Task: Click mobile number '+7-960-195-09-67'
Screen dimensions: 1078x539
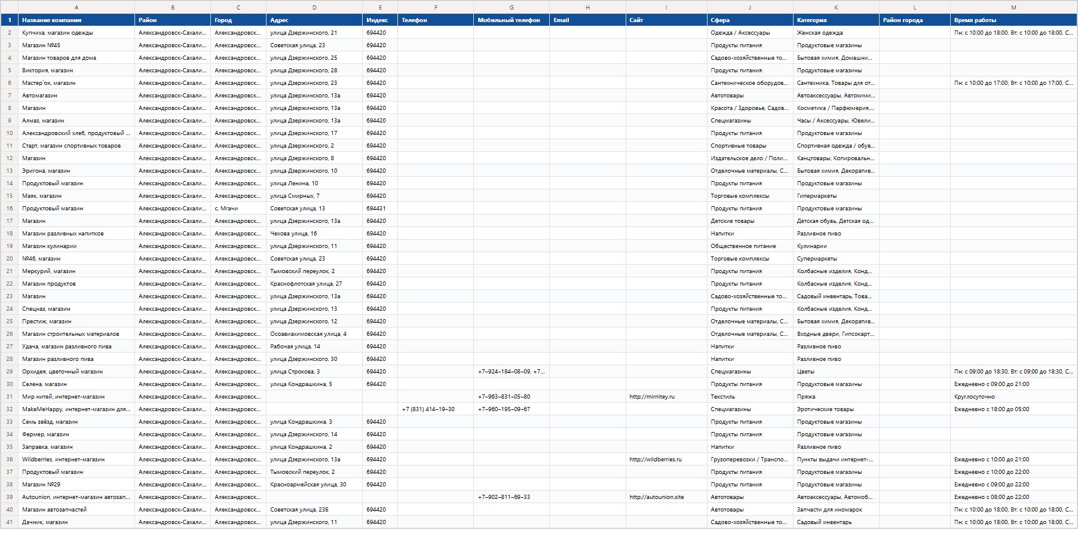Action: click(x=512, y=409)
